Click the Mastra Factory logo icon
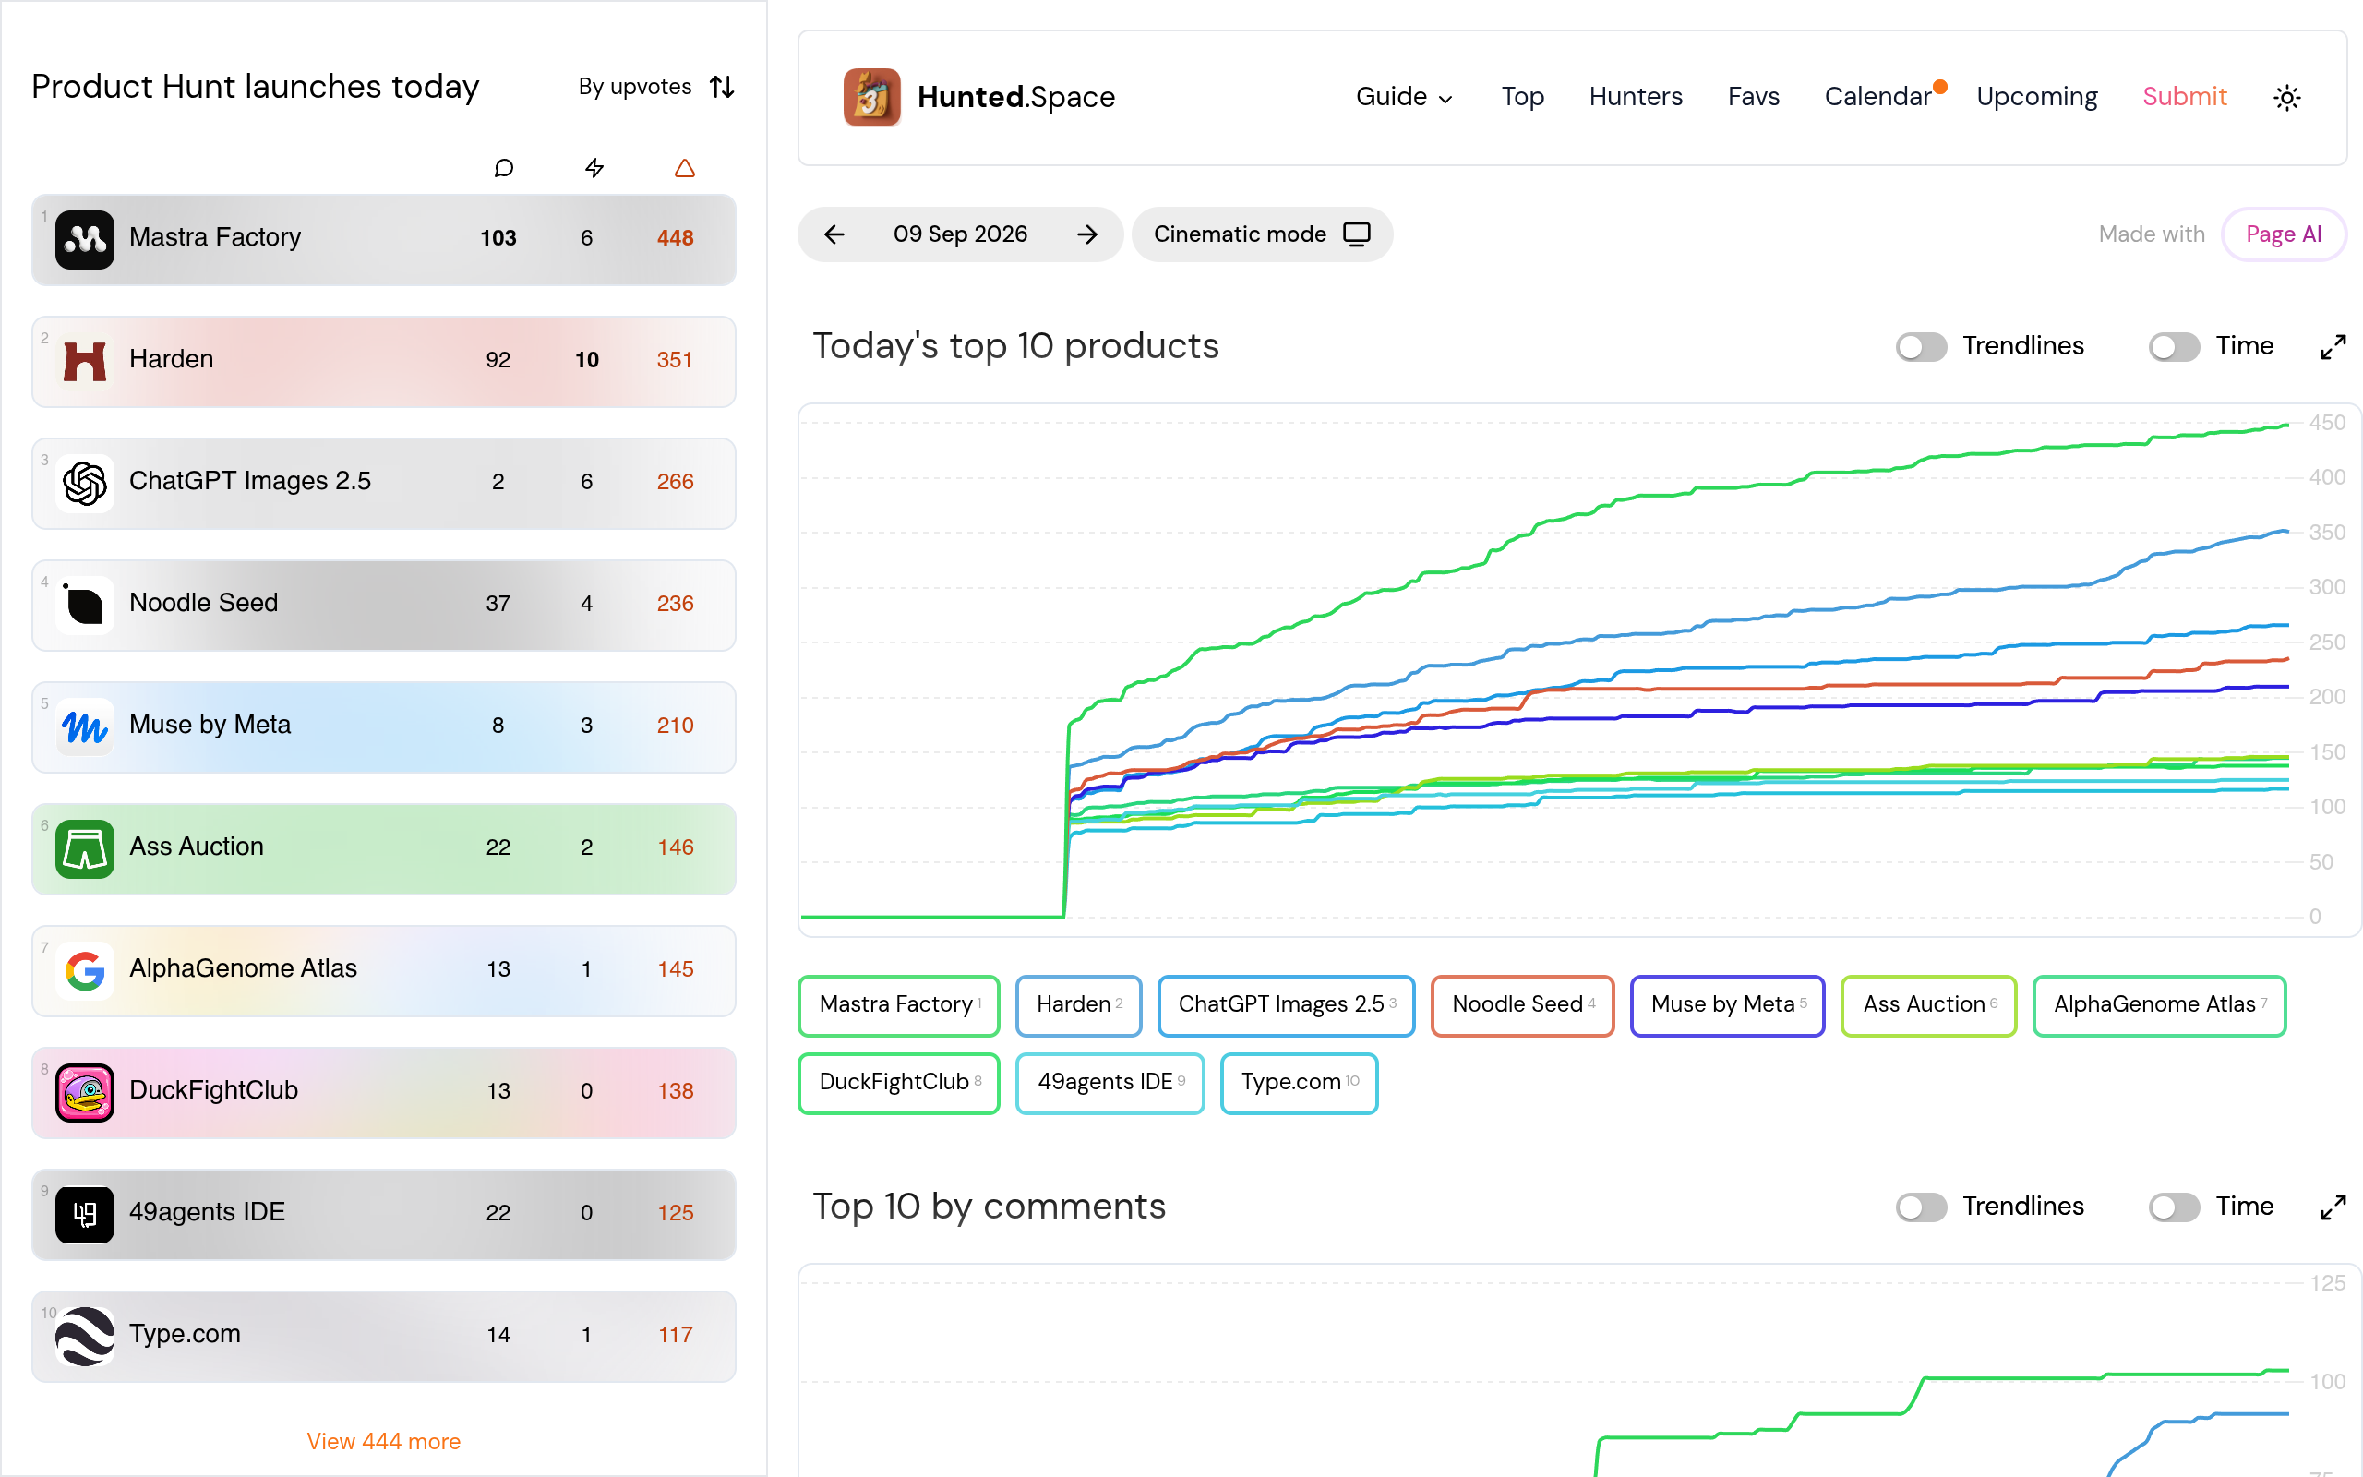 85,238
